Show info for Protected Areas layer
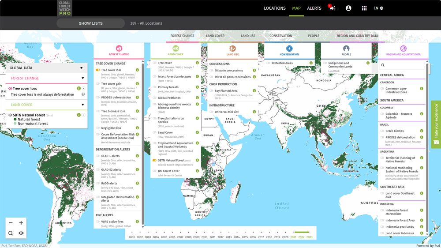The image size is (441, 248). (x=311, y=63)
